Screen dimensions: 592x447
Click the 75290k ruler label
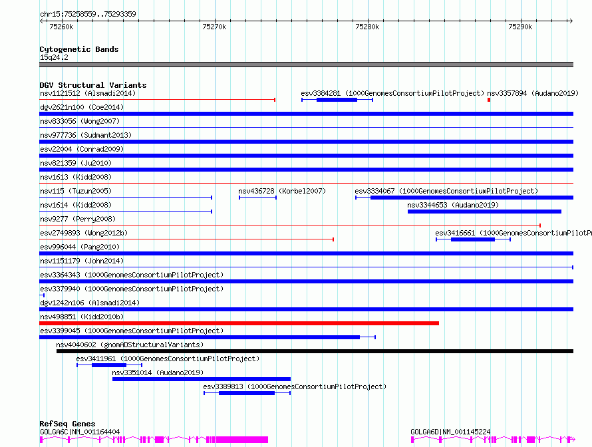tap(520, 27)
